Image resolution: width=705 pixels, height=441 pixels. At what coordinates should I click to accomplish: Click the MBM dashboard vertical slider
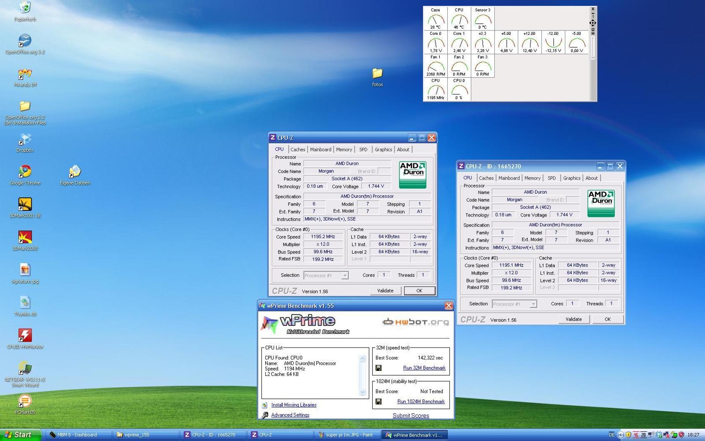593,47
